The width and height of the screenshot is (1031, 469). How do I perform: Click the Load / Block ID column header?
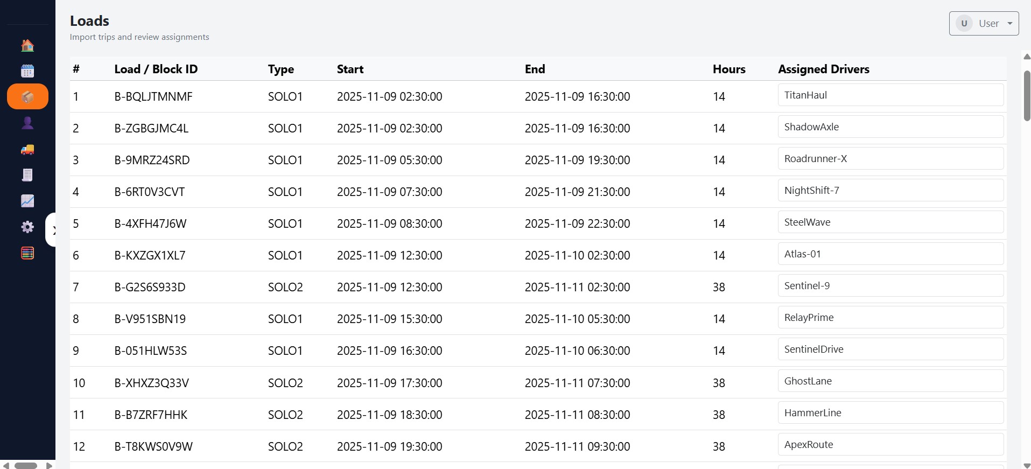click(x=156, y=69)
